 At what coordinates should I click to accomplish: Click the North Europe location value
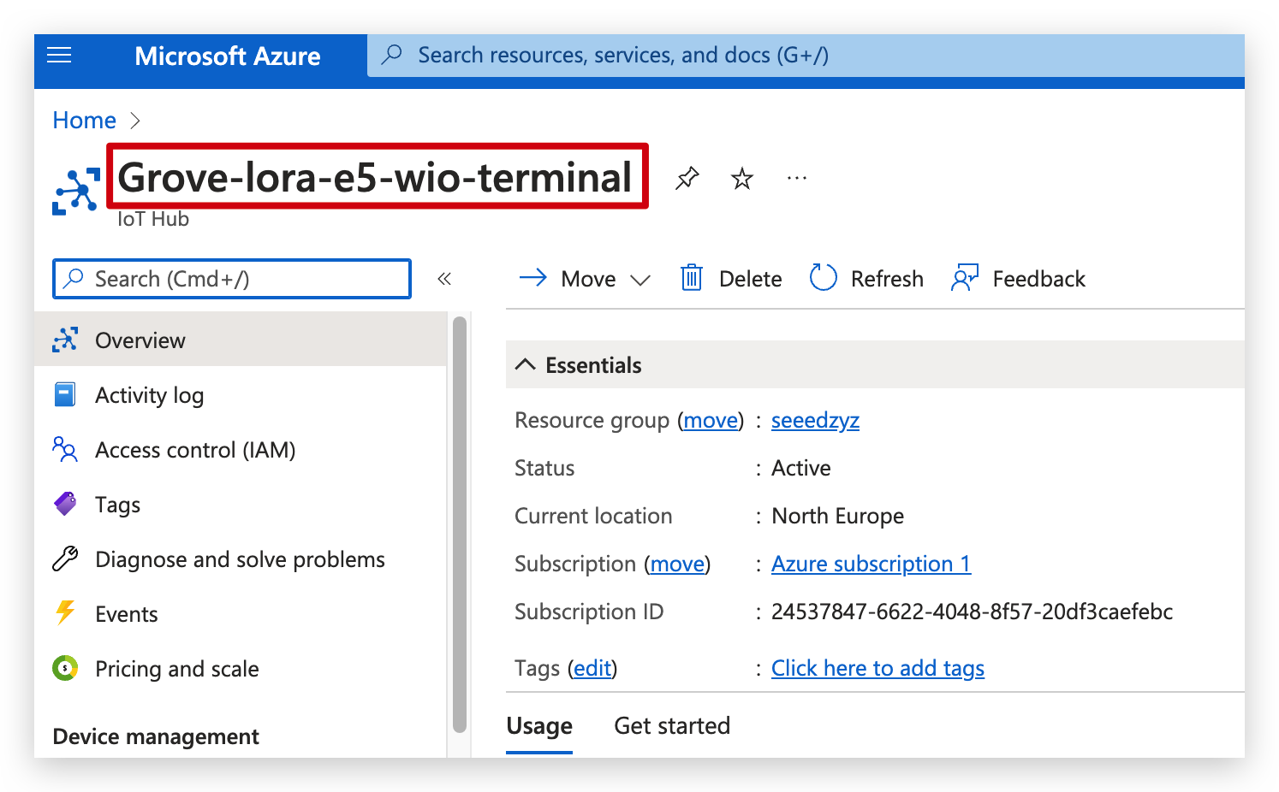point(837,517)
